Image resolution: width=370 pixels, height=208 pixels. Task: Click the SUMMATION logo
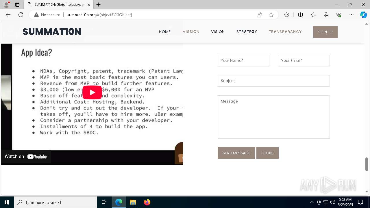(x=52, y=32)
